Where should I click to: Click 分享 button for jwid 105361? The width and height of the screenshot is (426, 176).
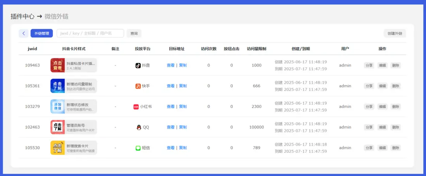[x=369, y=86]
